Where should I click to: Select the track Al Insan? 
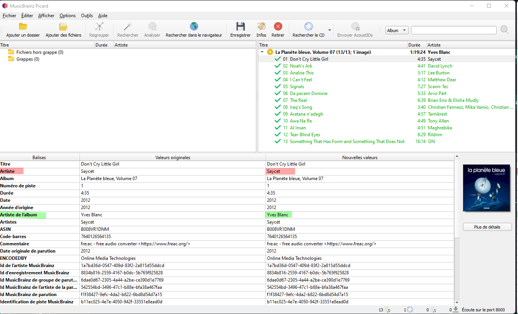pos(298,128)
